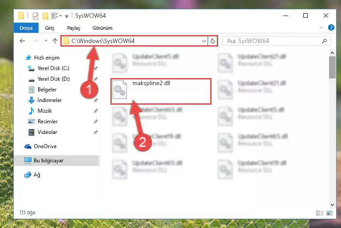341x228 pixels.
Task: Maximize the SysWOW64 window
Action: pos(306,16)
